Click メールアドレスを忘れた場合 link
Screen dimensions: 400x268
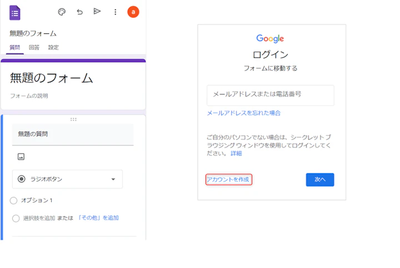(243, 113)
